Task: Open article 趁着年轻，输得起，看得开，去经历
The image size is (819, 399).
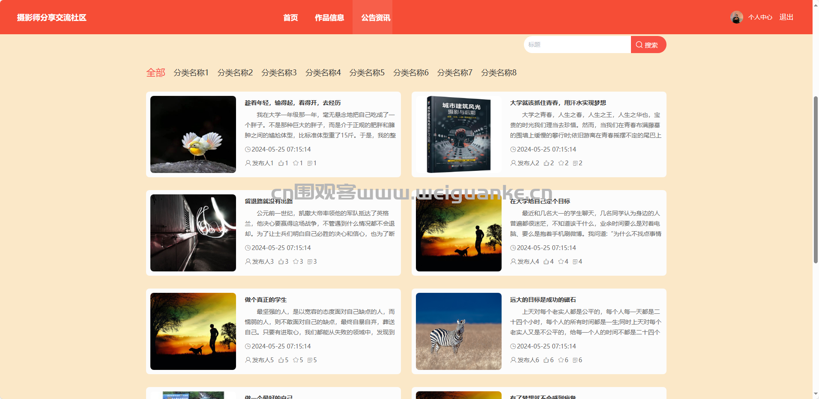Action: (293, 103)
